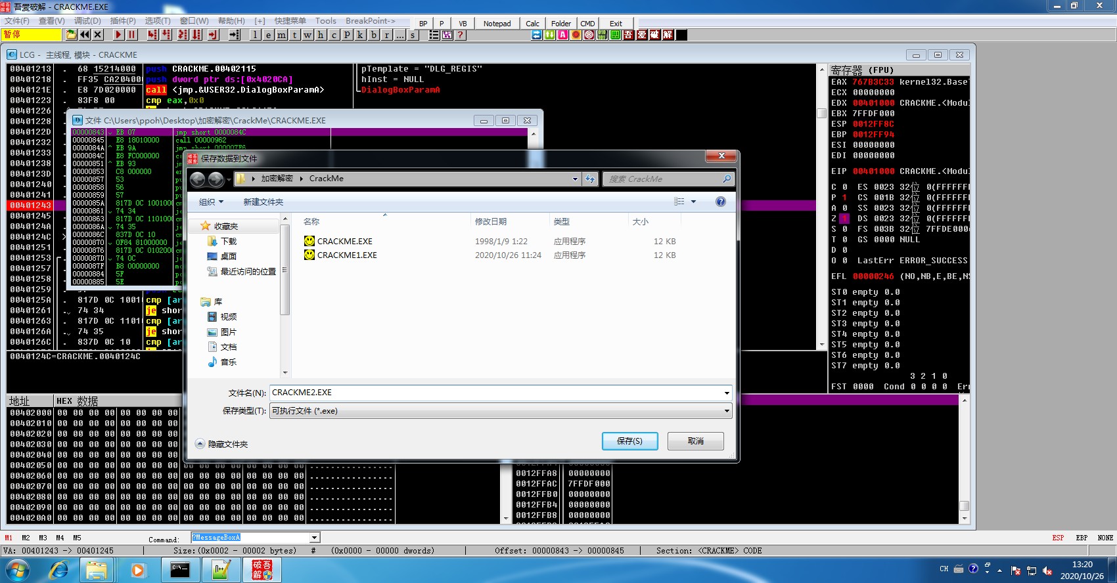Image resolution: width=1117 pixels, height=583 pixels.
Task: Open the 组织 dropdown in the save dialog
Action: (211, 202)
